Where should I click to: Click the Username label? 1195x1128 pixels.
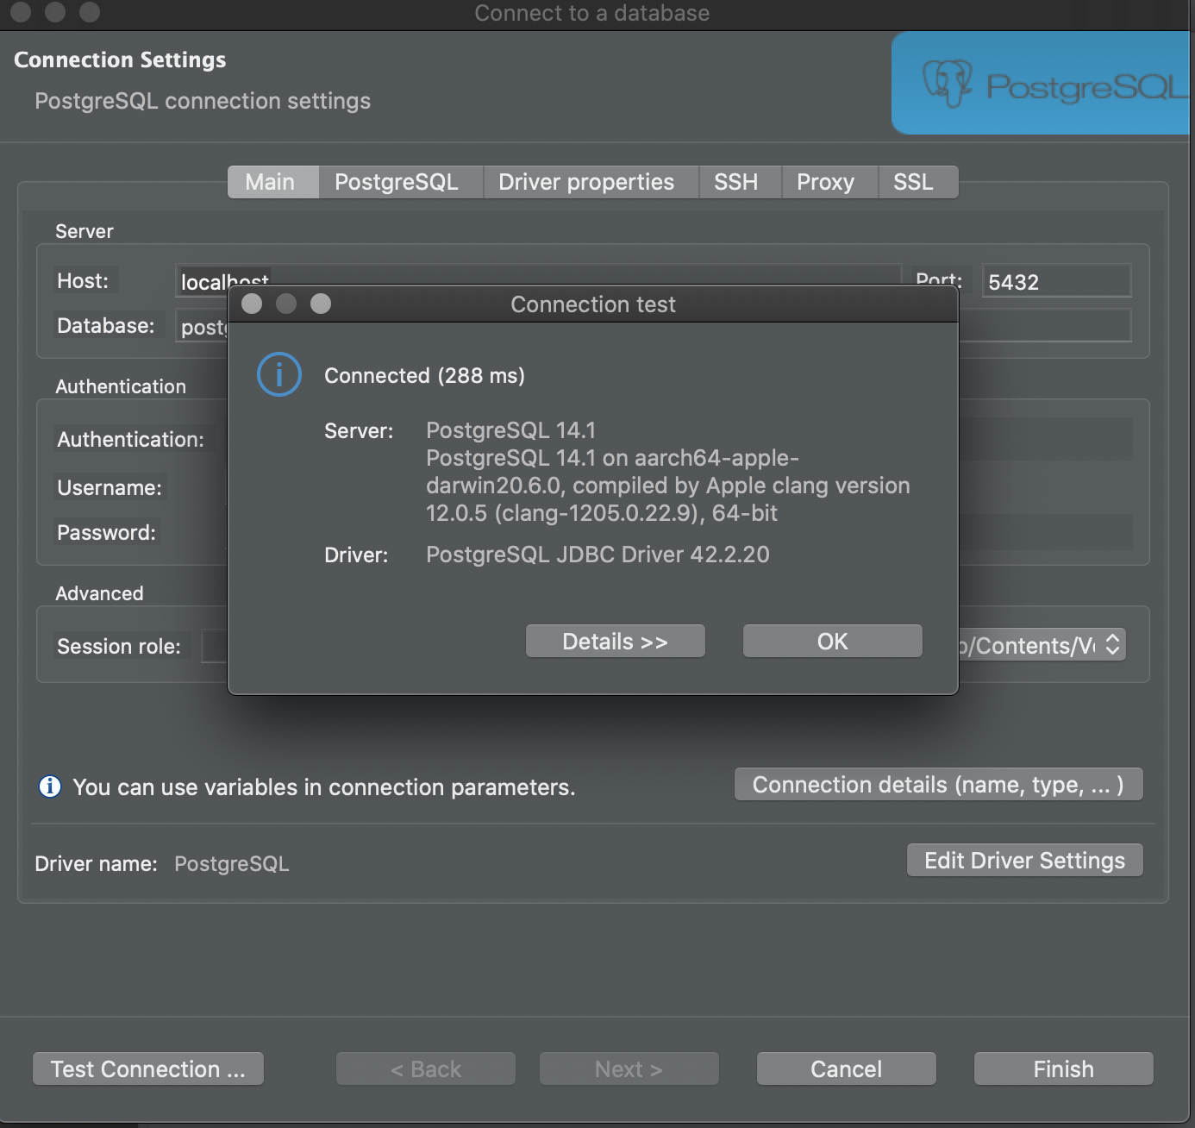[x=109, y=487]
